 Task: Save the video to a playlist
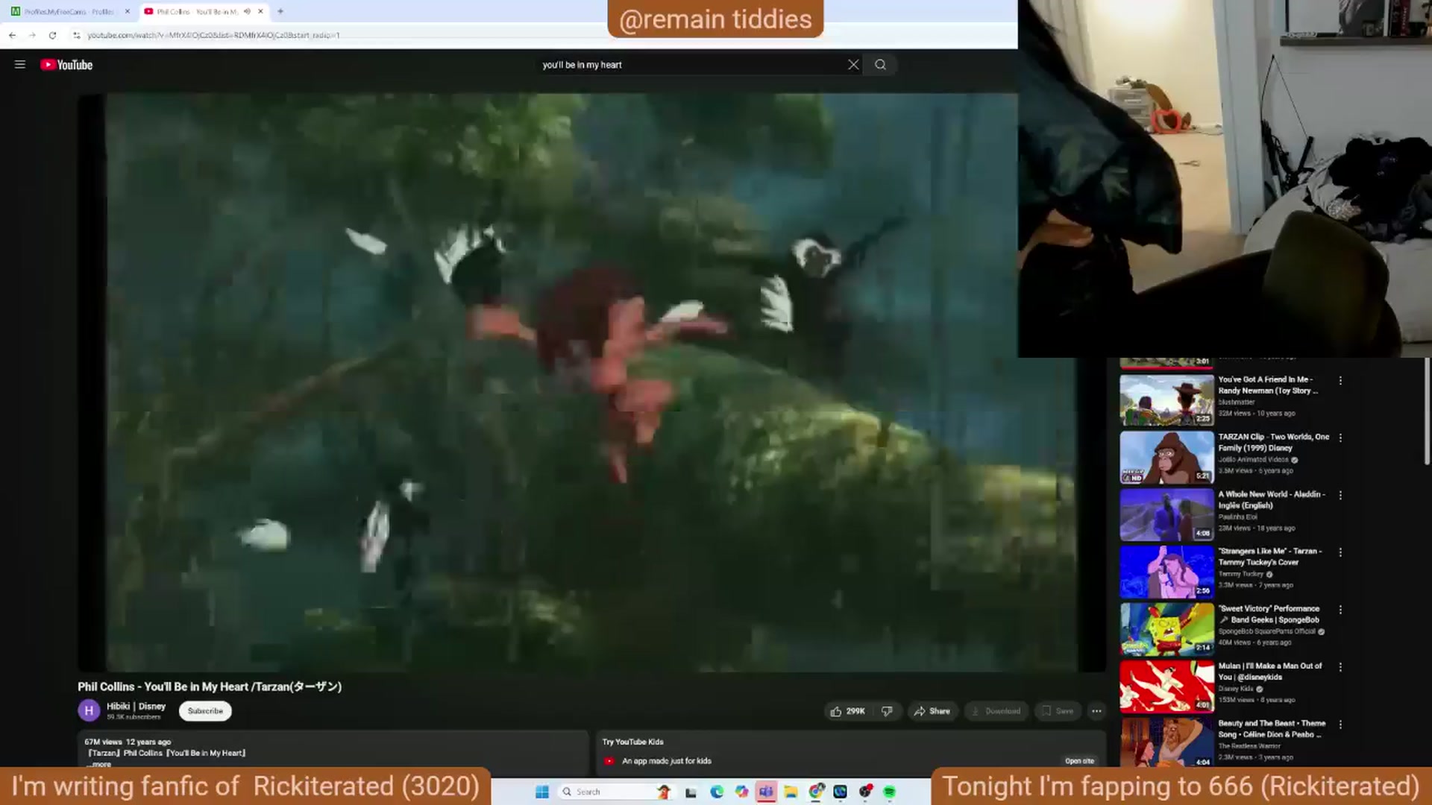[1058, 711]
